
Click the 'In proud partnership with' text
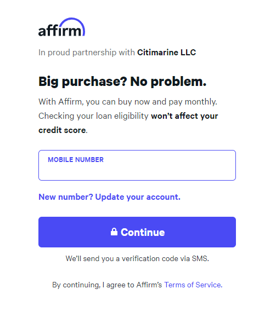coord(87,53)
